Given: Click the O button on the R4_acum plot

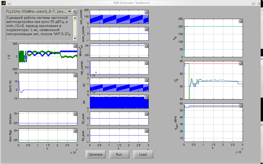Looking at the screenshot, I should 146,131.
